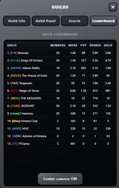Click Reign of Terror PVP 1.3K

point(83,91)
